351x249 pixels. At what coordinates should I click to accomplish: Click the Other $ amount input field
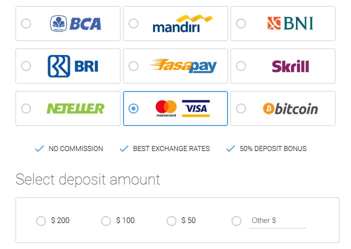[277, 220]
